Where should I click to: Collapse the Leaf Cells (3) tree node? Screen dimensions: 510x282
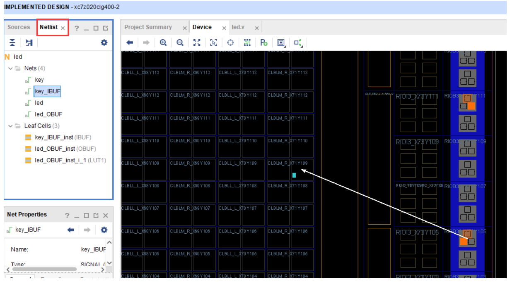tap(10, 126)
